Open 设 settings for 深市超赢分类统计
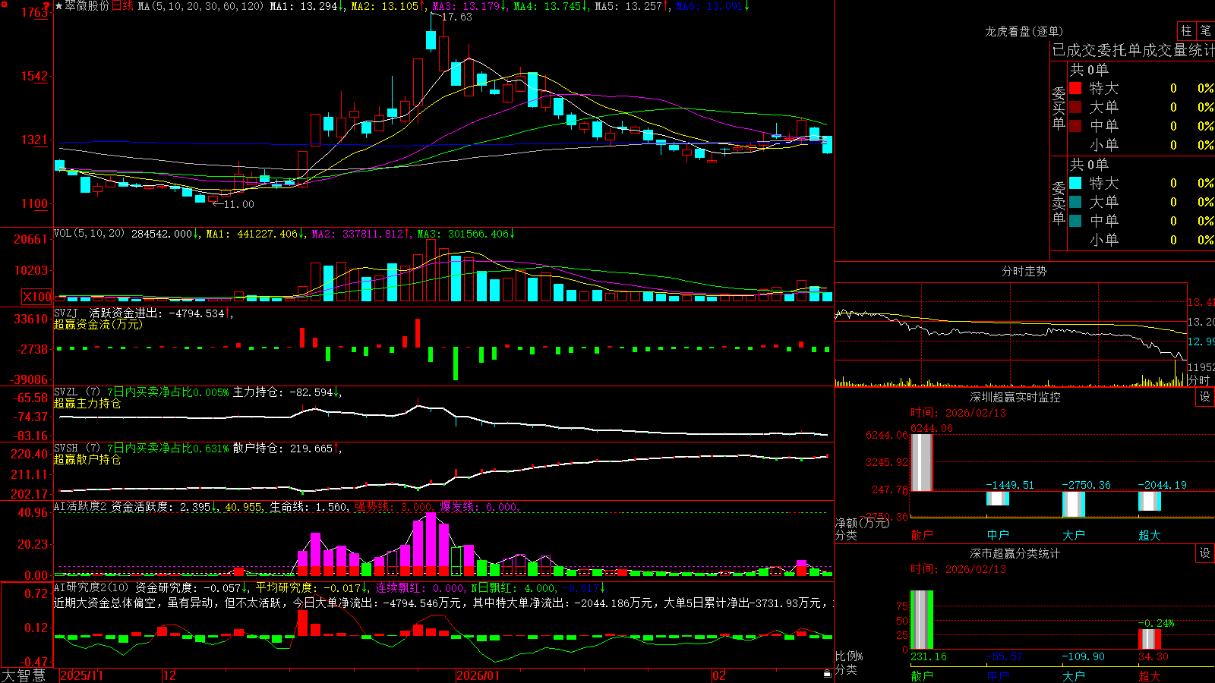 pos(1205,553)
